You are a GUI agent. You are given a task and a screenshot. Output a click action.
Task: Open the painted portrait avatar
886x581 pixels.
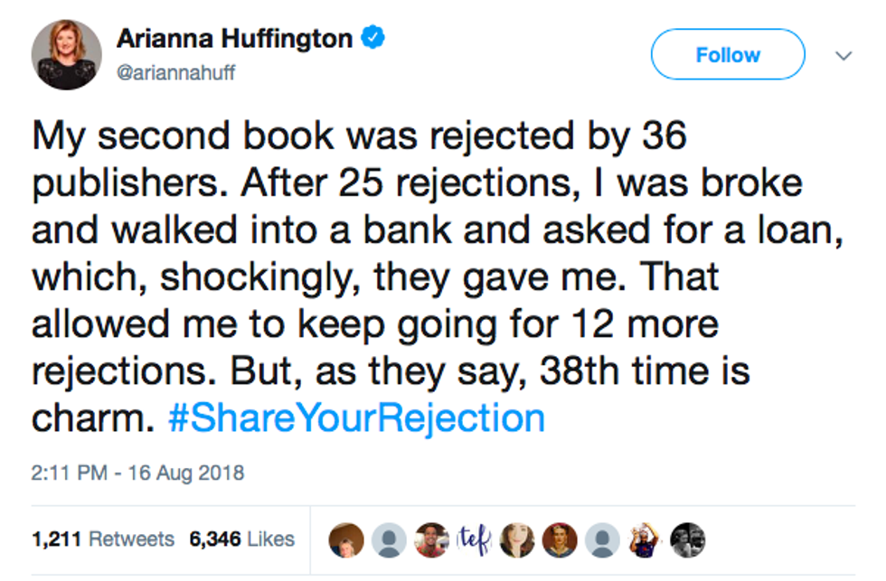click(x=560, y=540)
